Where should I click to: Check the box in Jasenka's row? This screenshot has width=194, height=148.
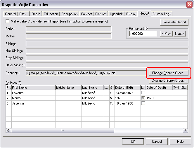coord(143,103)
